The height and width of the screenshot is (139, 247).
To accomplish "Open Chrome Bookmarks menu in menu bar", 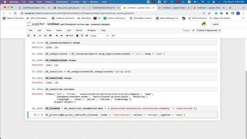I will pos(62,2).
